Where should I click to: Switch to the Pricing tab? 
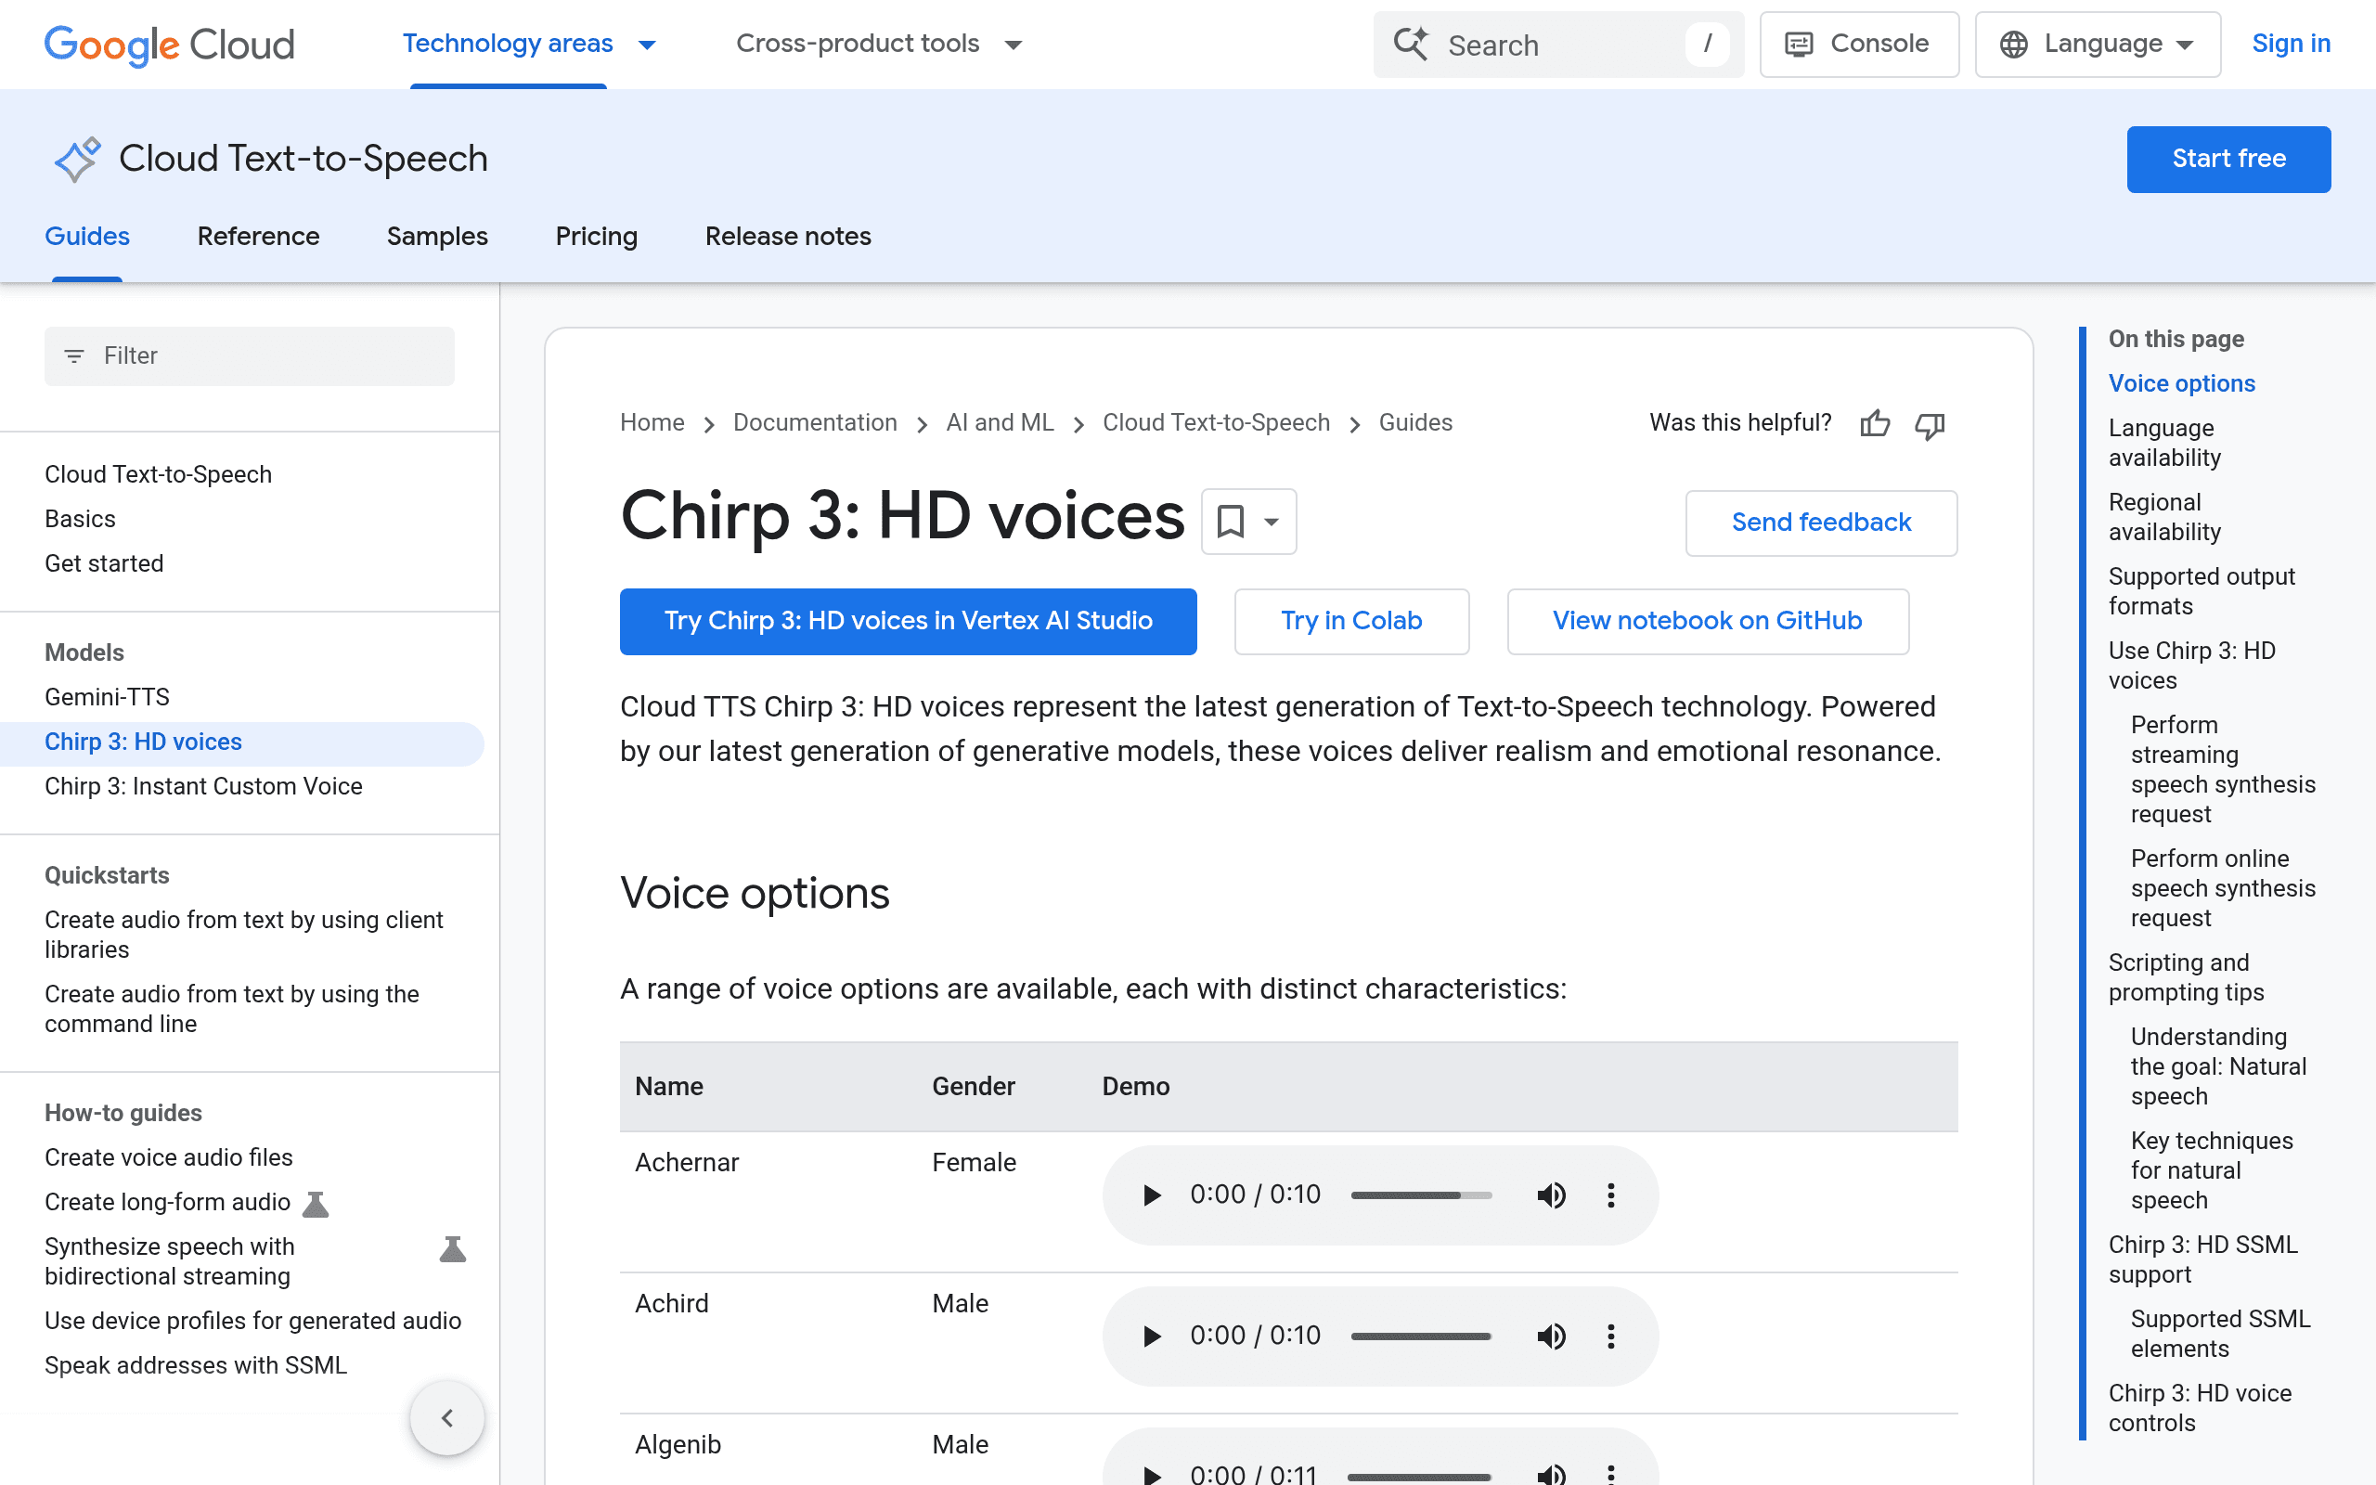click(596, 236)
